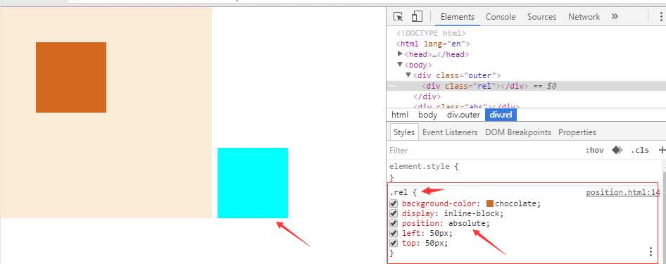Click body in the breadcrumb bar
Viewport: 666px width, 264px height.
point(427,115)
